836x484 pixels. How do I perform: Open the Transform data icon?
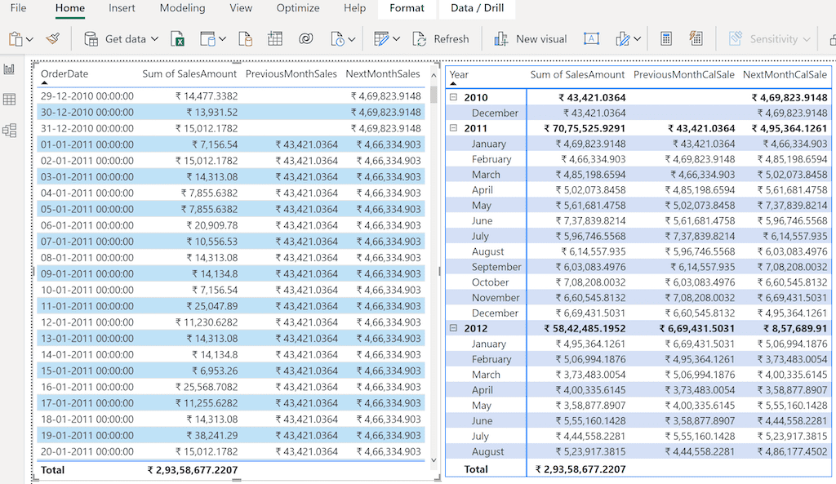point(382,38)
